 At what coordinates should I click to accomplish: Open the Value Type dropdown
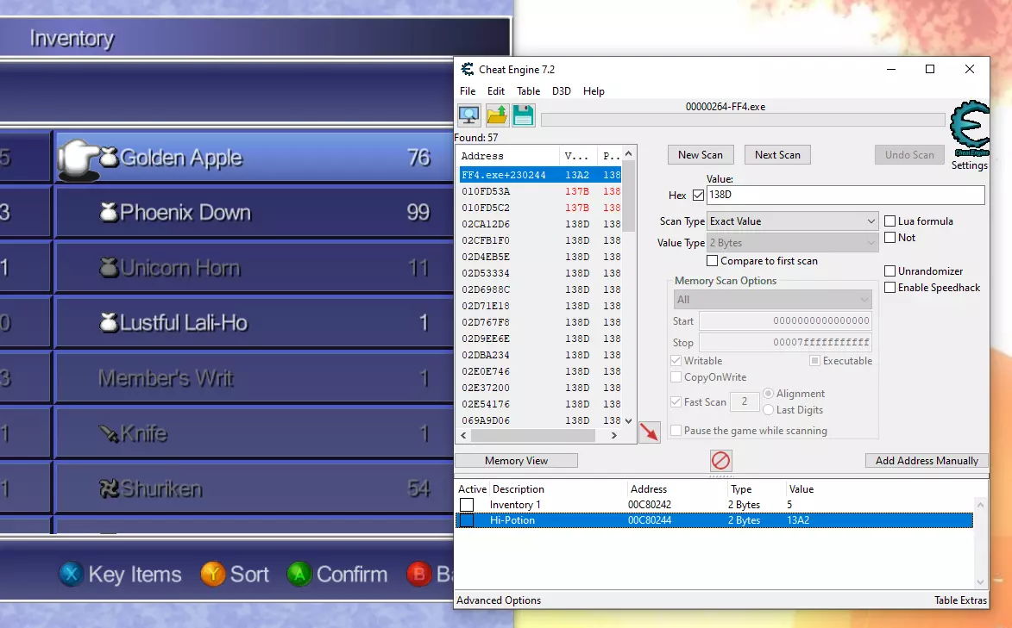(x=792, y=243)
